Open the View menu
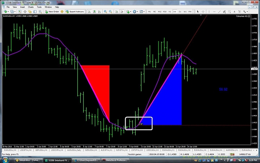Image resolution: width=260 pixels, height=163 pixels. (15, 7)
